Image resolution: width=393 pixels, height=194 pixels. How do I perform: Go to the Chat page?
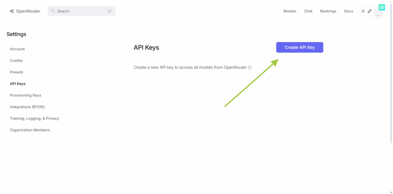[308, 11]
